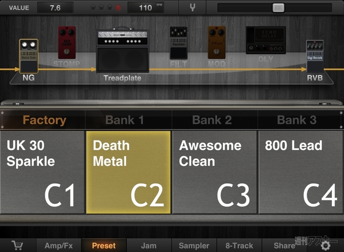The height and width of the screenshot is (252, 344).
Task: Click the Treadplate amp name label
Action: [123, 78]
